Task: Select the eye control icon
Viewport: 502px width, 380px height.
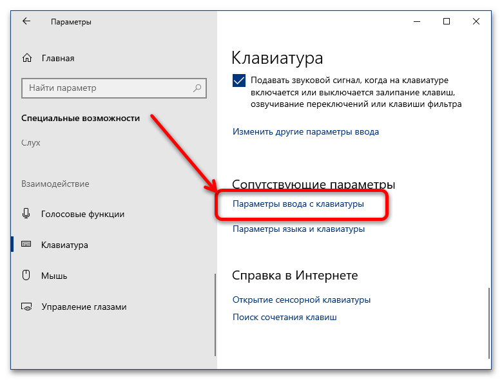Action: [26, 307]
